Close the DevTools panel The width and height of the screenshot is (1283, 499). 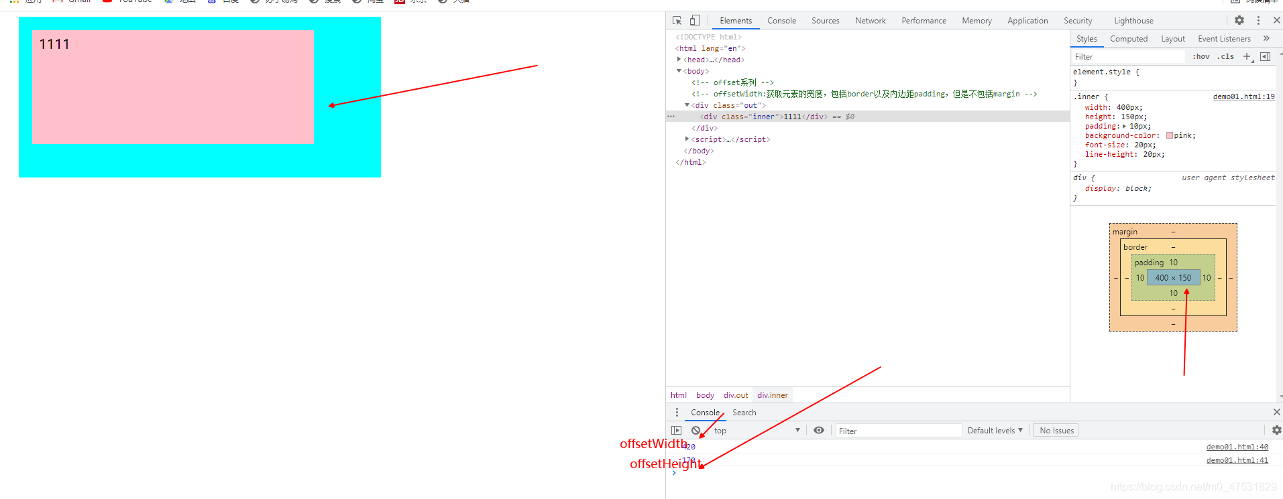click(x=1277, y=21)
